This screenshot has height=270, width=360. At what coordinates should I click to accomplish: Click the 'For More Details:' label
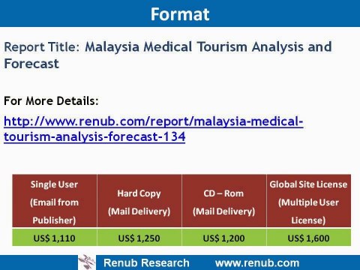(x=51, y=100)
